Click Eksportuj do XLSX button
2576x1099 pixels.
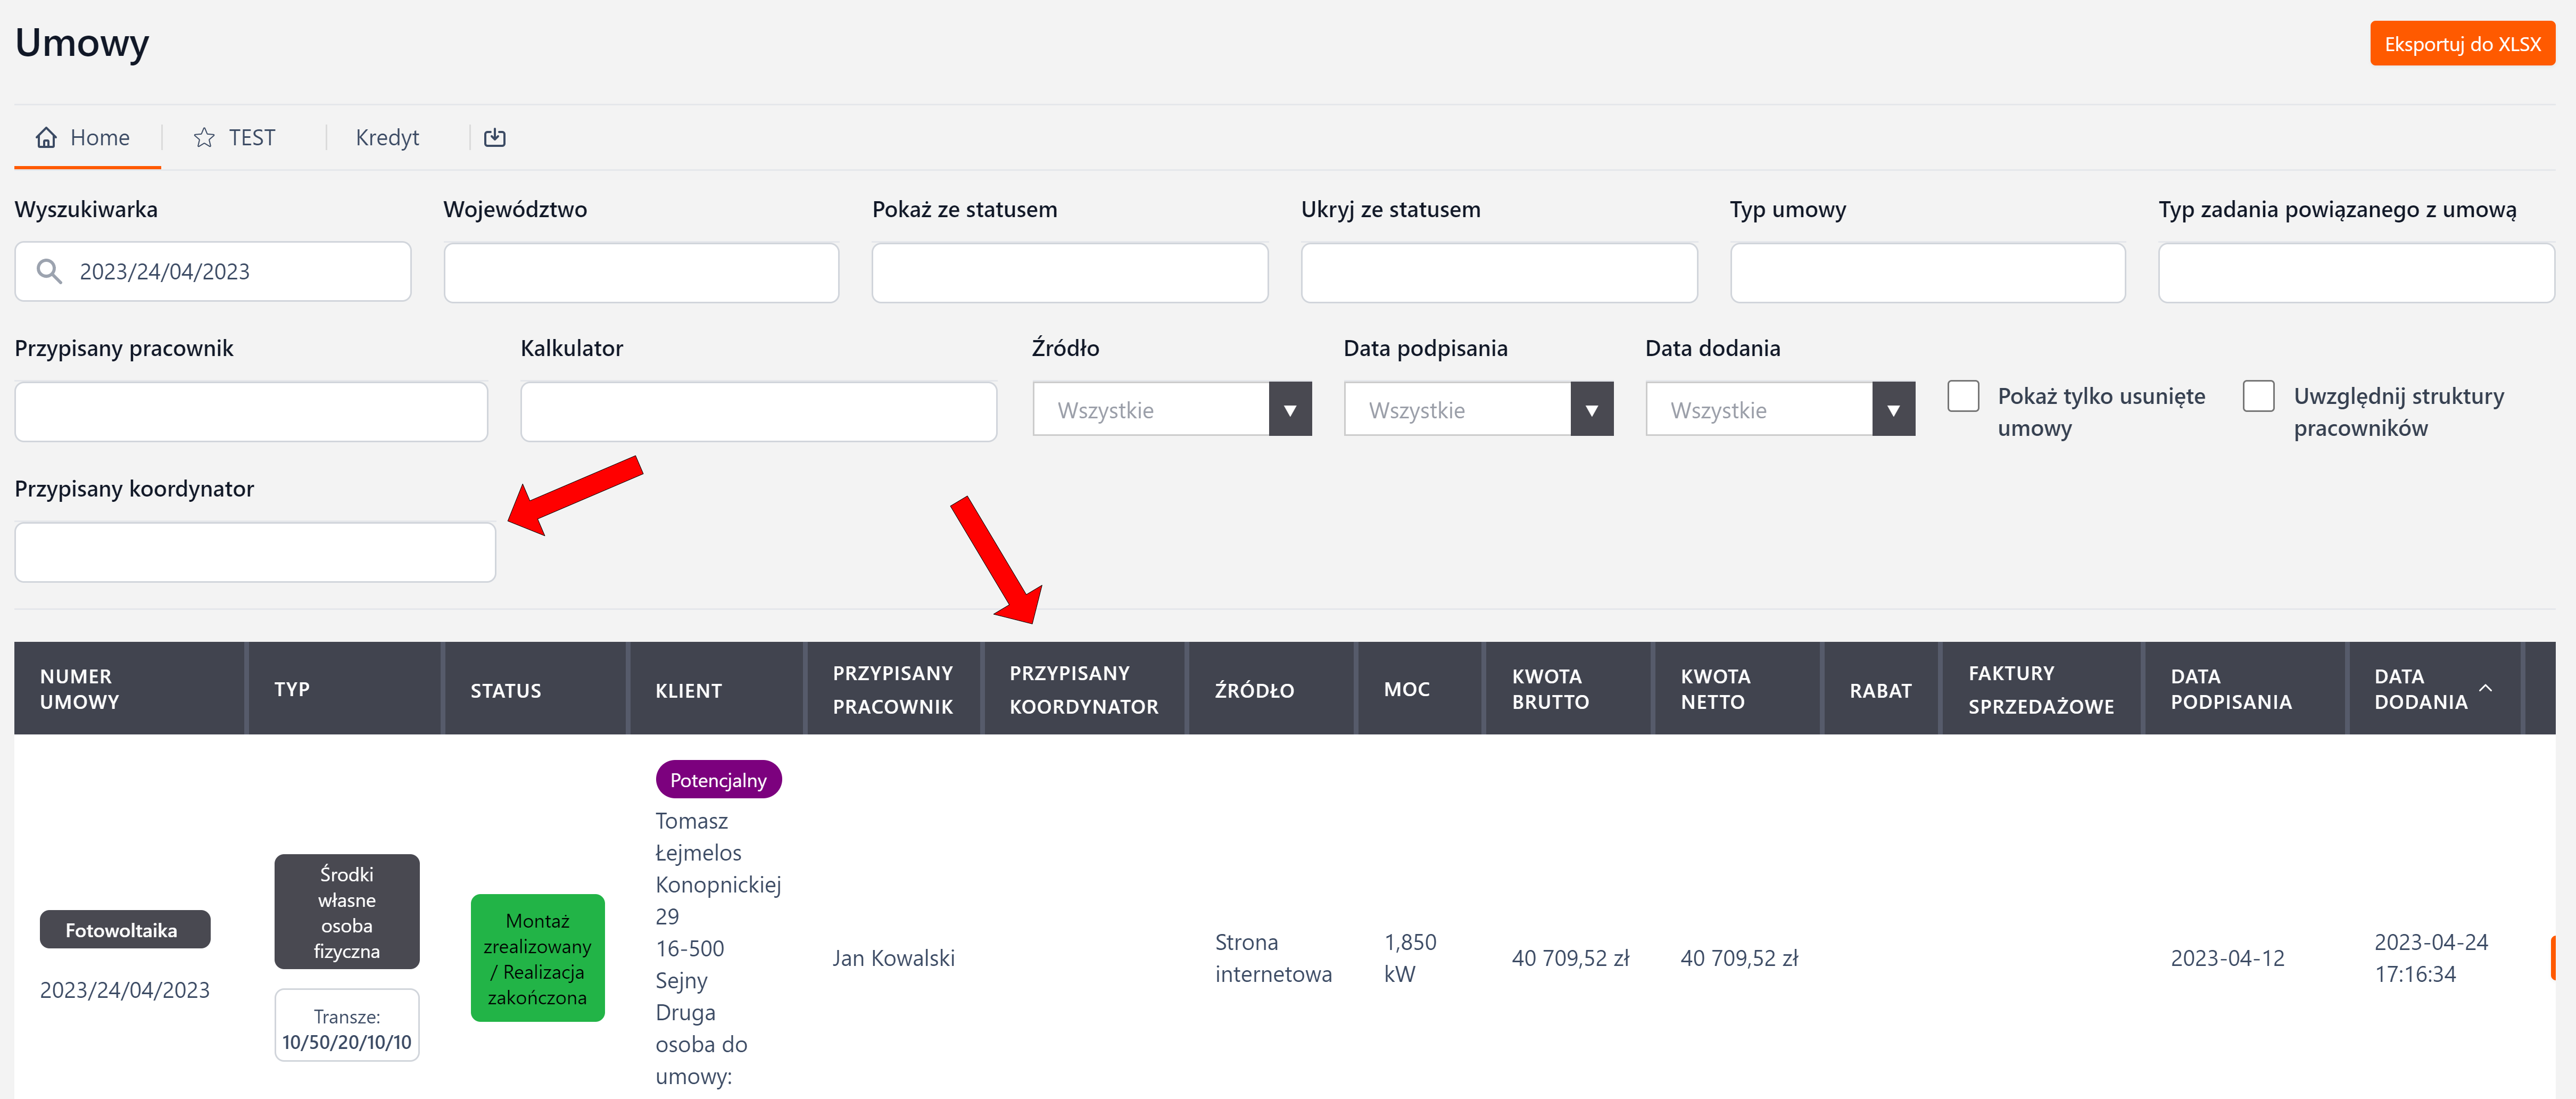tap(2461, 44)
